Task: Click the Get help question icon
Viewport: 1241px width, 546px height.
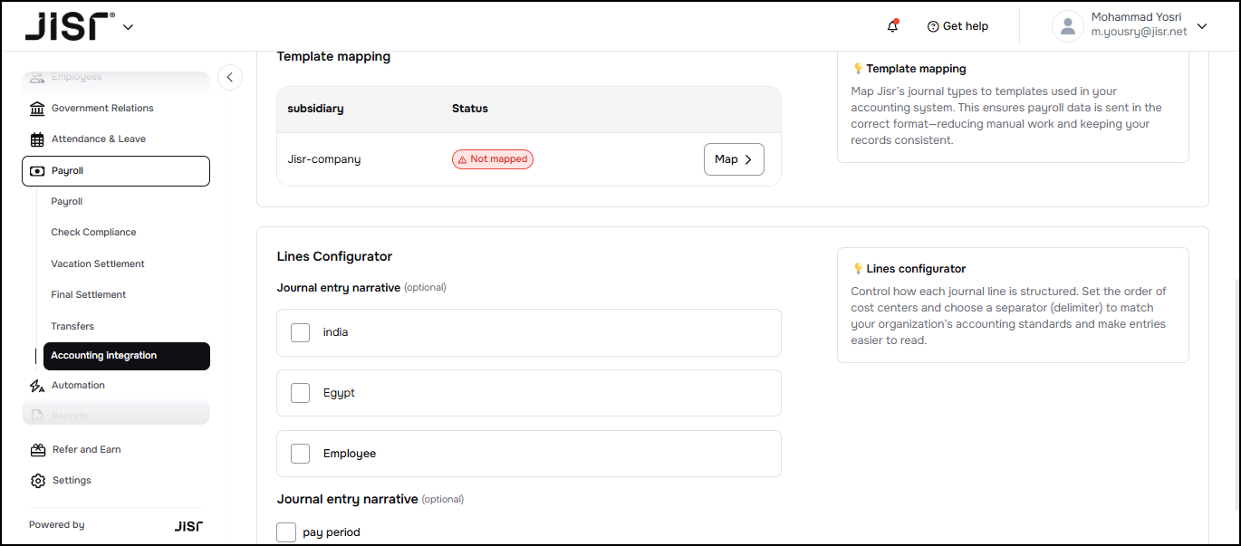Action: (x=933, y=26)
